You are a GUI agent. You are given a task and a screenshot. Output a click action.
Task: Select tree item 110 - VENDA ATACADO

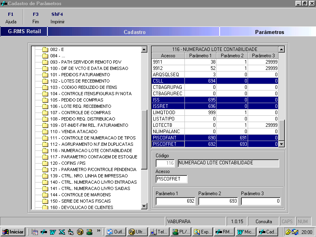[x=73, y=132]
